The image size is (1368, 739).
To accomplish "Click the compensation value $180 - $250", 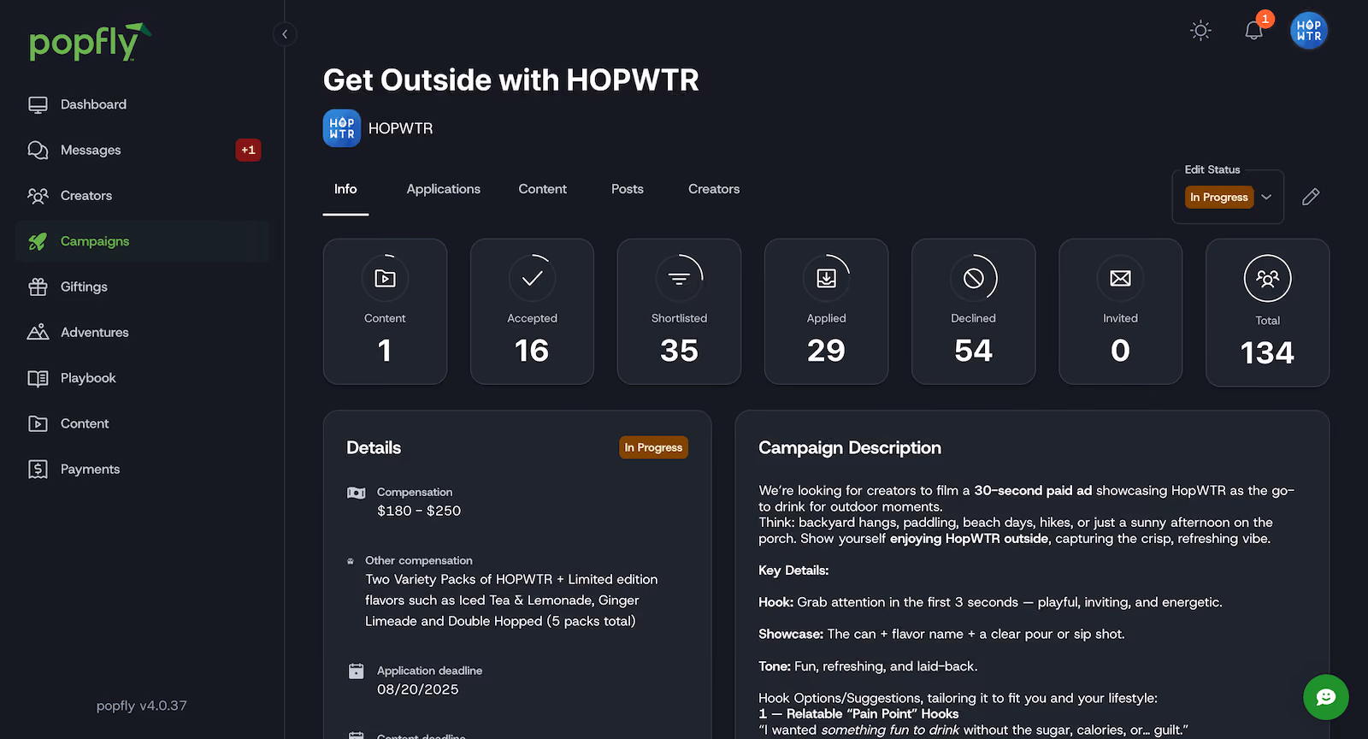I will click(x=419, y=511).
